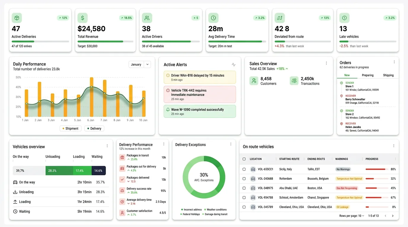Image resolution: width=408 pixels, height=227 pixels.
Task: Click the progress bar for VOL-655CC1
Action: click(x=377, y=169)
